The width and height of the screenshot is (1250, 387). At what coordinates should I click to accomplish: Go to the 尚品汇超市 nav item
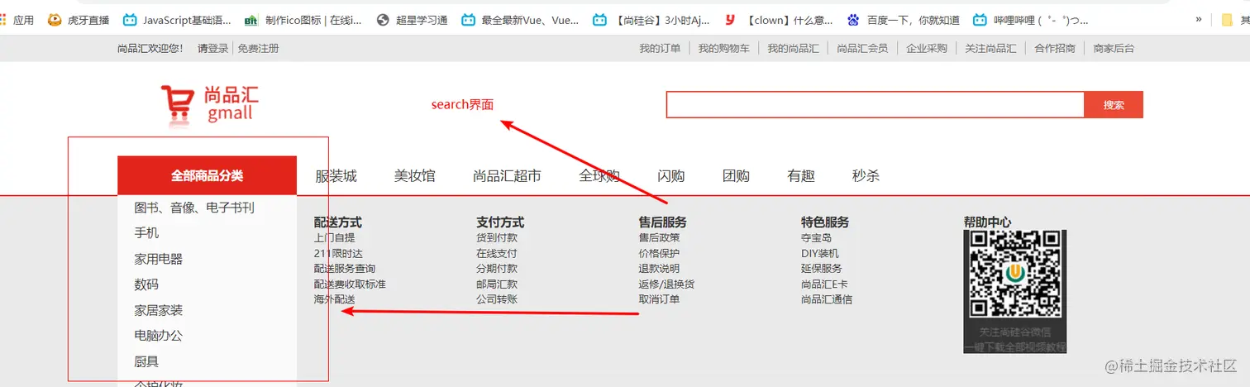507,175
